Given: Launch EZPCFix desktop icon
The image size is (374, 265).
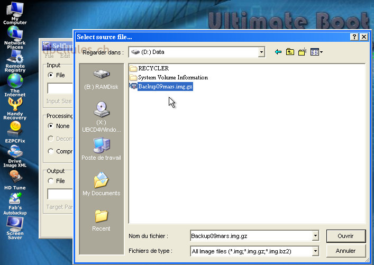Looking at the screenshot, I should point(15,132).
